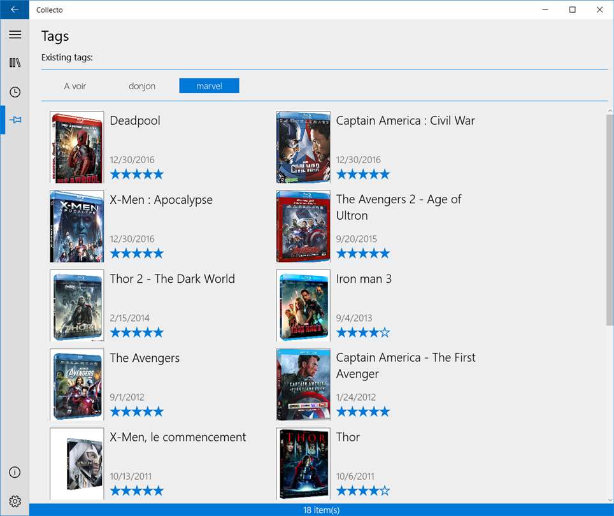This screenshot has height=516, width=614.
Task: Open the recent history clock icon
Action: pyautogui.click(x=15, y=92)
